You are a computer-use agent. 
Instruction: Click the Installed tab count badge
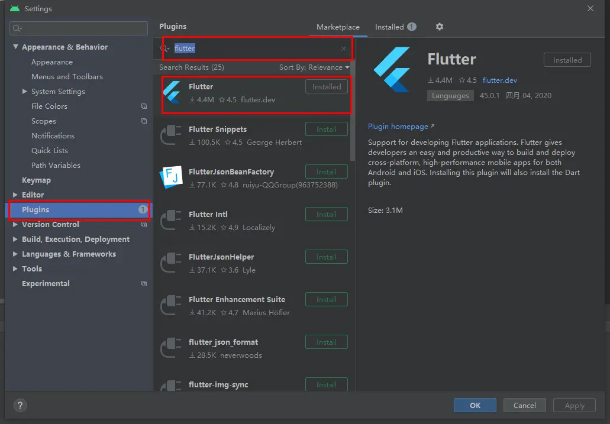412,27
